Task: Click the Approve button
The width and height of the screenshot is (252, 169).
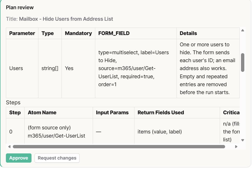Action: coord(19,158)
